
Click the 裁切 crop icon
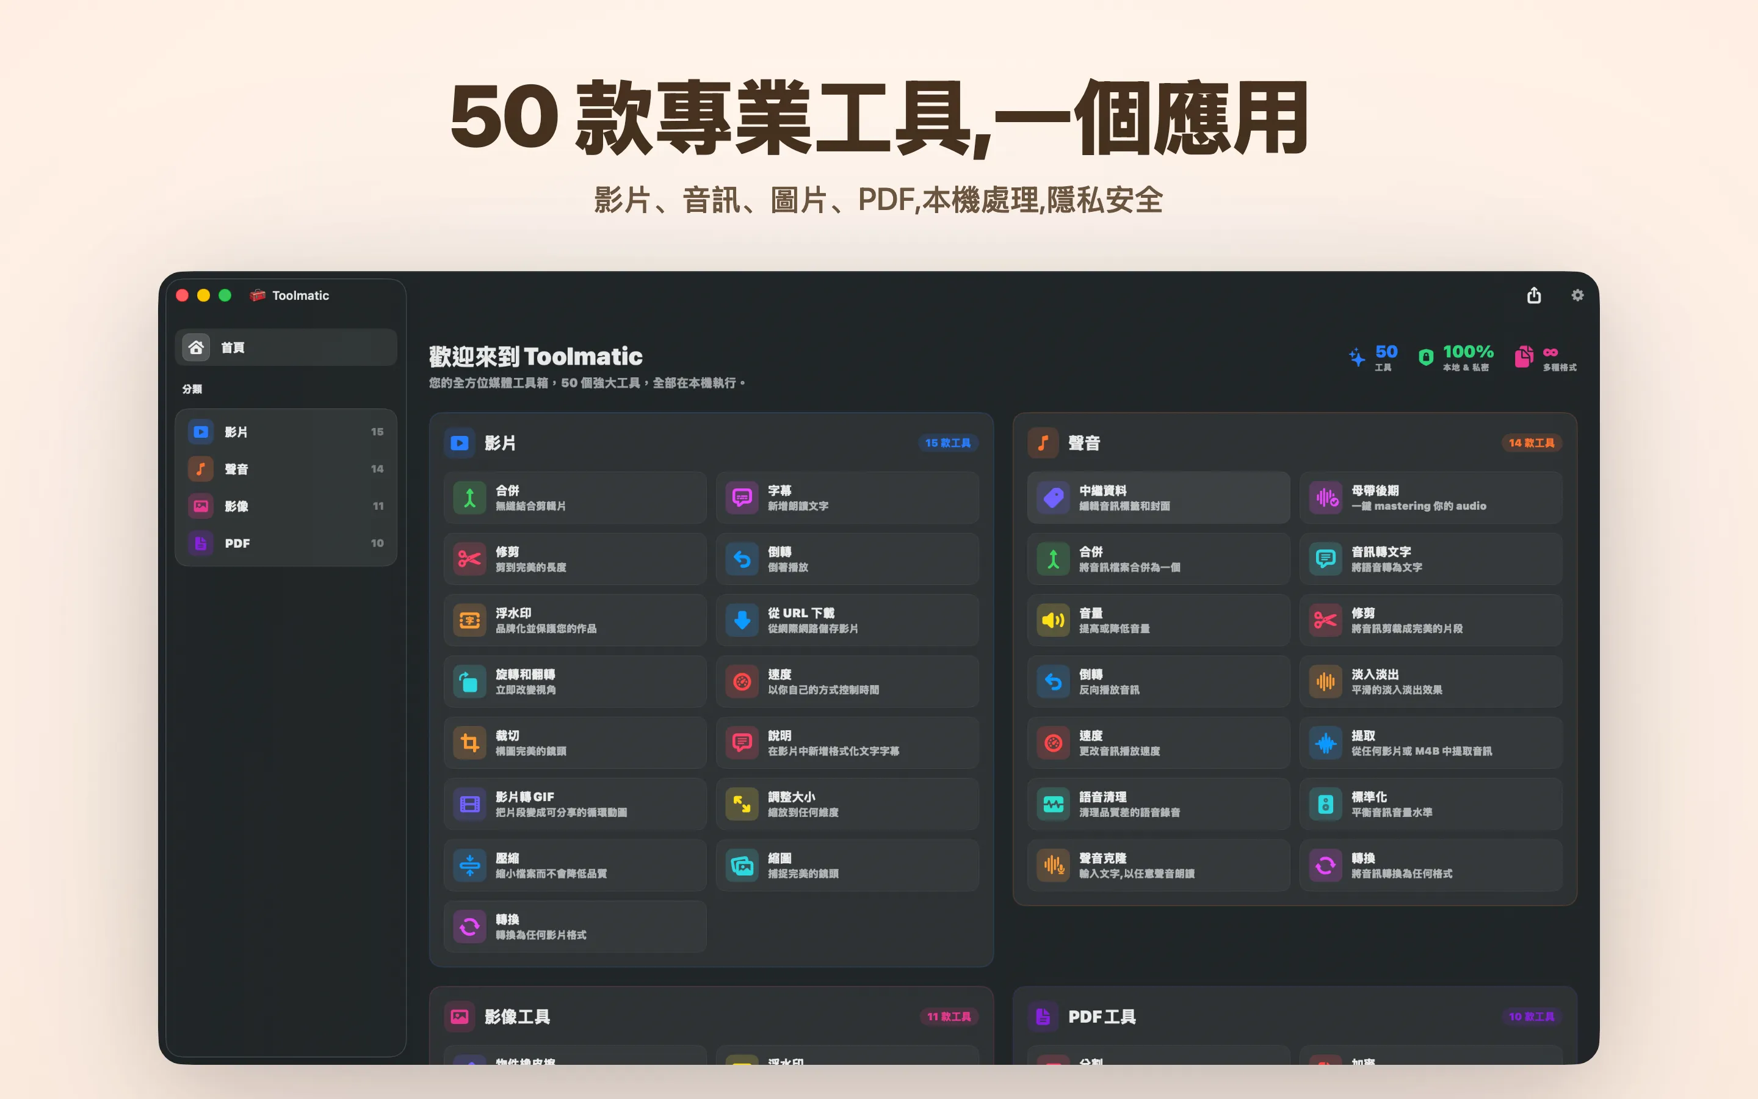point(469,743)
